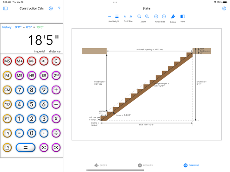Tap the 18'5" display value
Screen dimensions: 230x172
[x=44, y=40]
